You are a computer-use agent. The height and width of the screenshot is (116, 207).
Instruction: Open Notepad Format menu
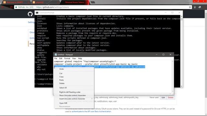coord(67,58)
